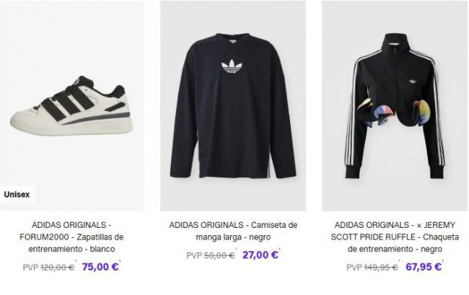Click the footnote marker beside 67,95 €
Screen dimensions: 469x295
(443, 262)
